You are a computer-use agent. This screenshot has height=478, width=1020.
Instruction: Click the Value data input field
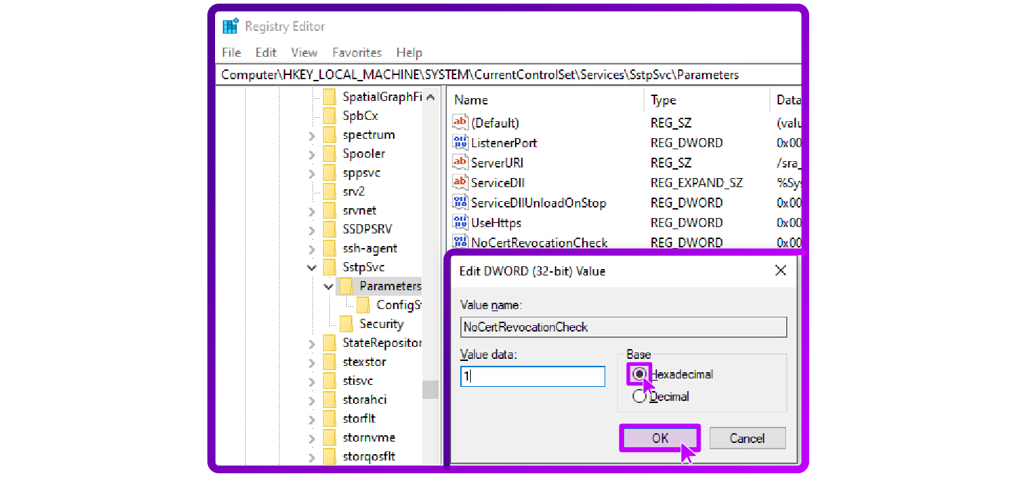[x=532, y=376]
